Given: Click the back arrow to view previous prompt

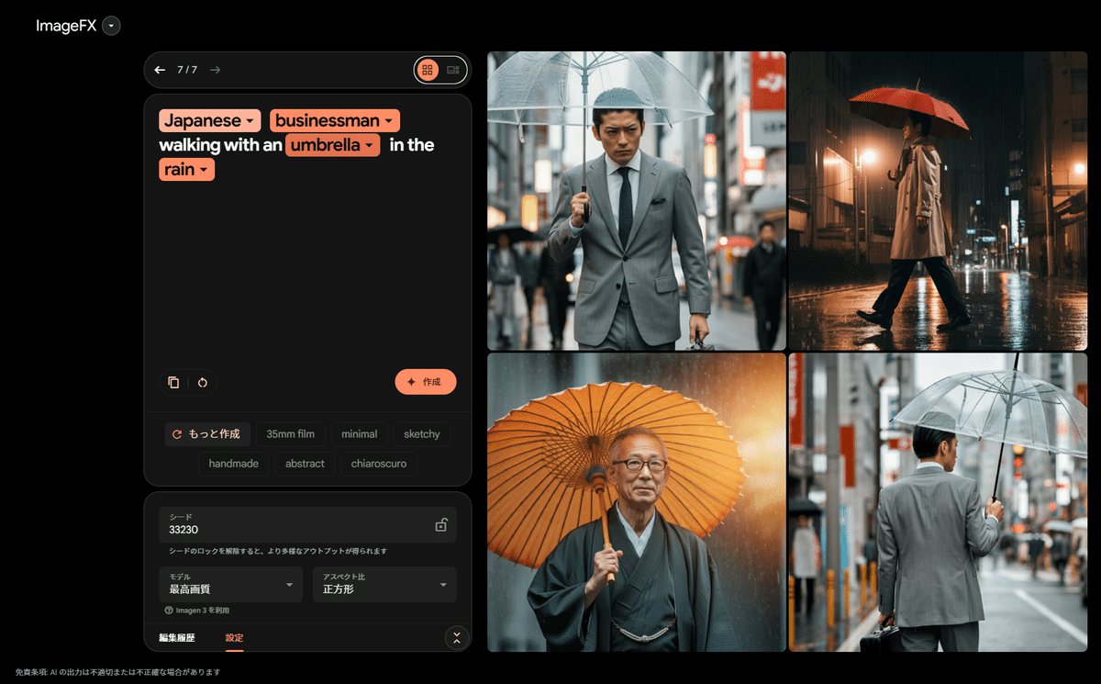Looking at the screenshot, I should pos(160,70).
